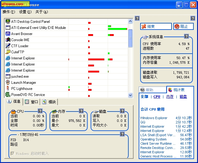Click the Console IME process icon
Screen dimensions: 198x163
tap(8, 40)
